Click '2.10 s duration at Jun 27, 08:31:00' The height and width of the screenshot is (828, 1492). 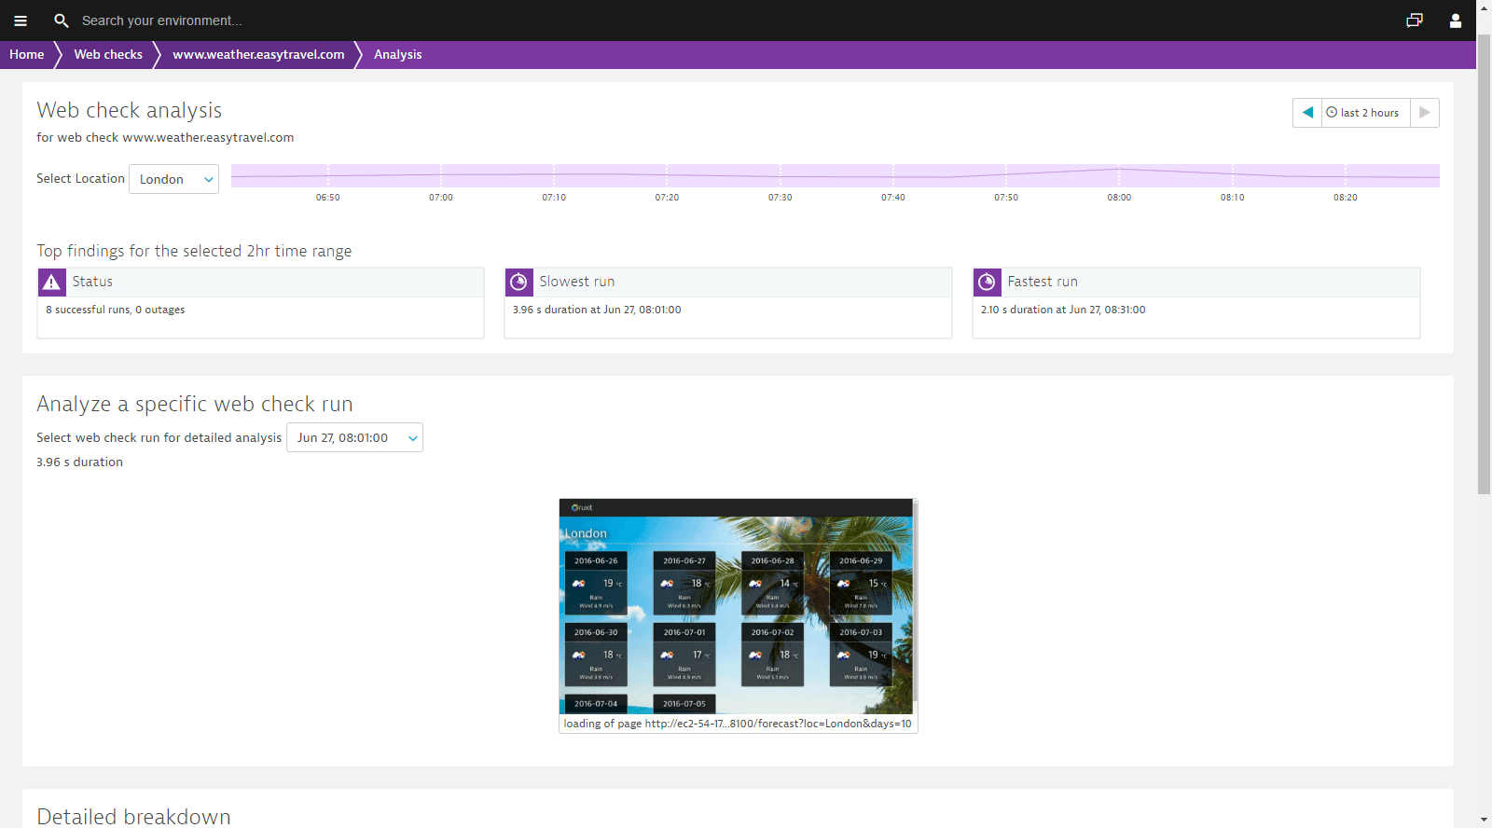pos(1063,310)
